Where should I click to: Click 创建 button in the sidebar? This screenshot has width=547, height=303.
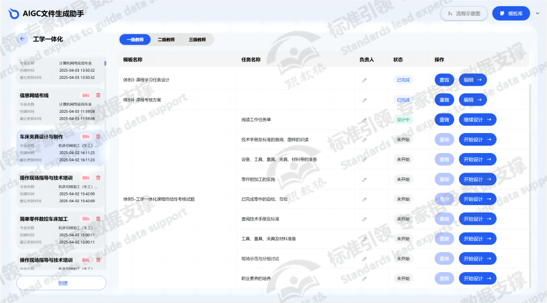(61, 283)
